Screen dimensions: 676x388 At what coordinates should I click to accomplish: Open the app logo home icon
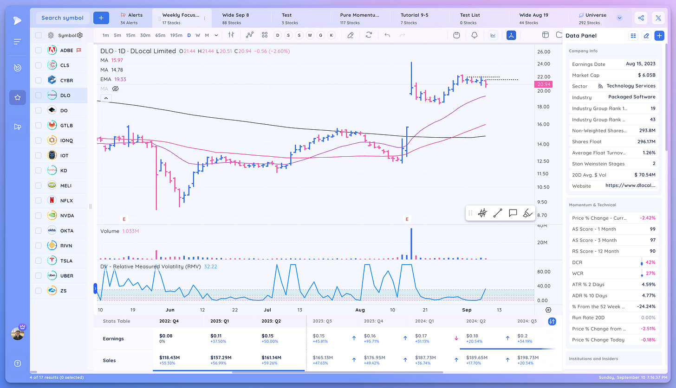[17, 20]
